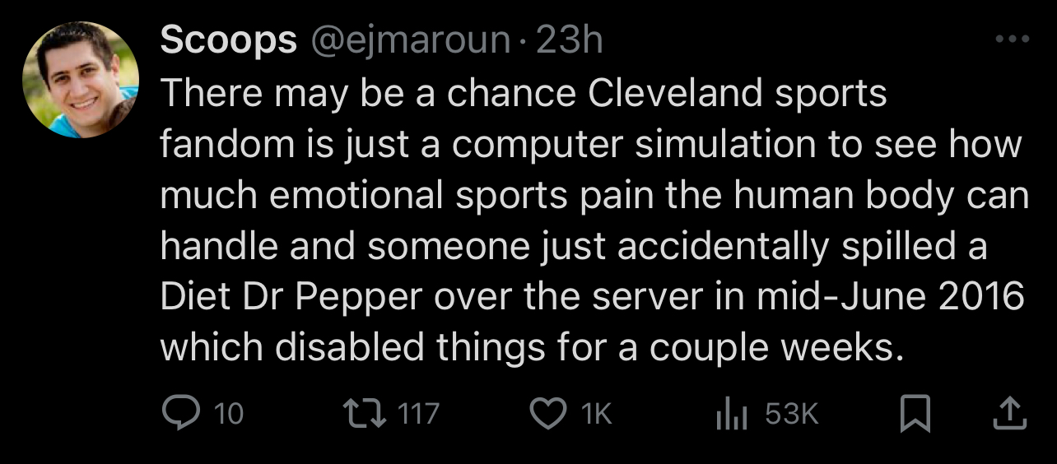This screenshot has height=464, width=1057.
Task: Click the repost count 117
Action: (418, 414)
